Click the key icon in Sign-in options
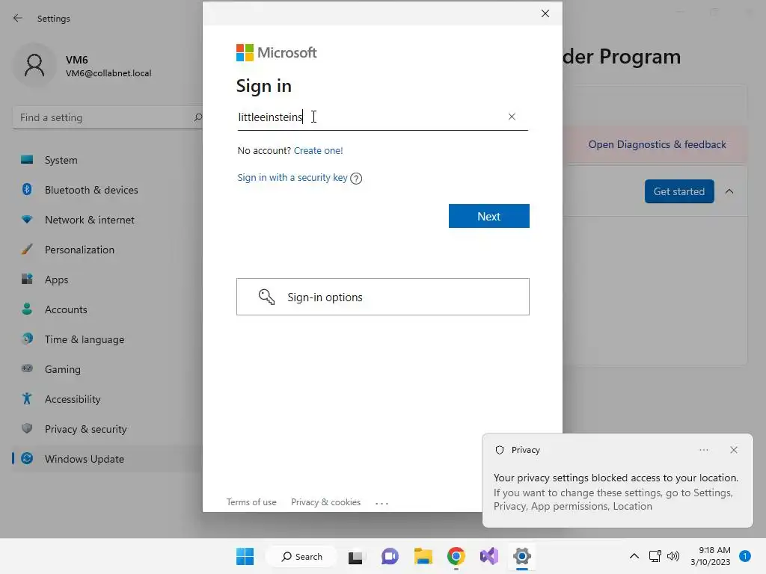Image resolution: width=766 pixels, height=574 pixels. (266, 297)
